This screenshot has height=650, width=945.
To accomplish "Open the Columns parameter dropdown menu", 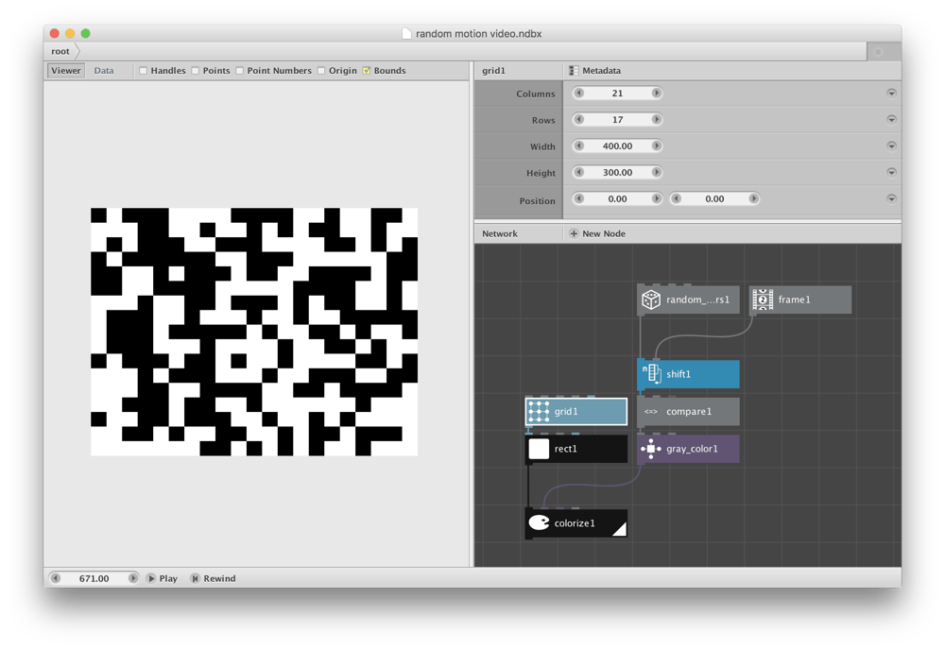I will pyautogui.click(x=891, y=94).
